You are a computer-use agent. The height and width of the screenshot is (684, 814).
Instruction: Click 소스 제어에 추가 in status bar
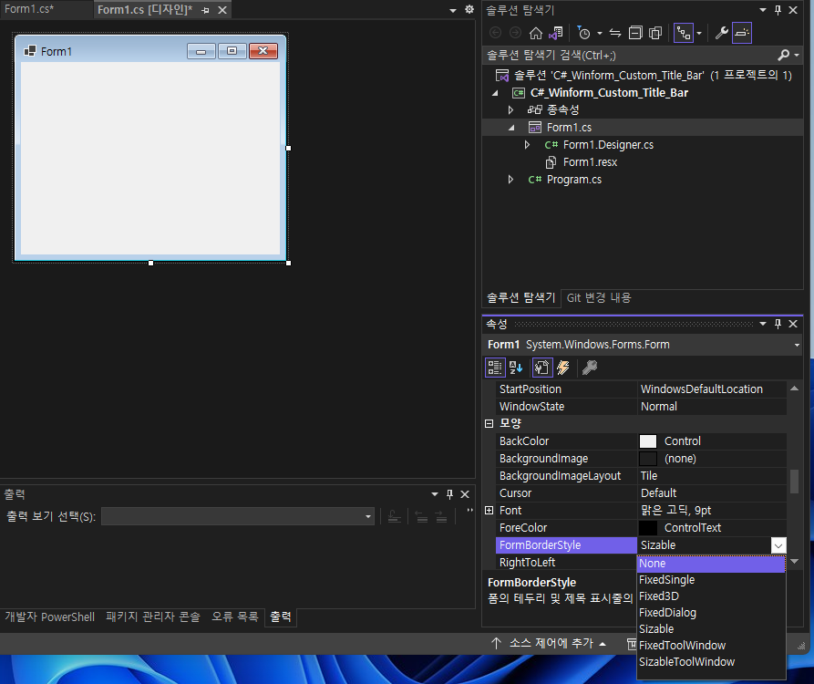[x=551, y=644]
